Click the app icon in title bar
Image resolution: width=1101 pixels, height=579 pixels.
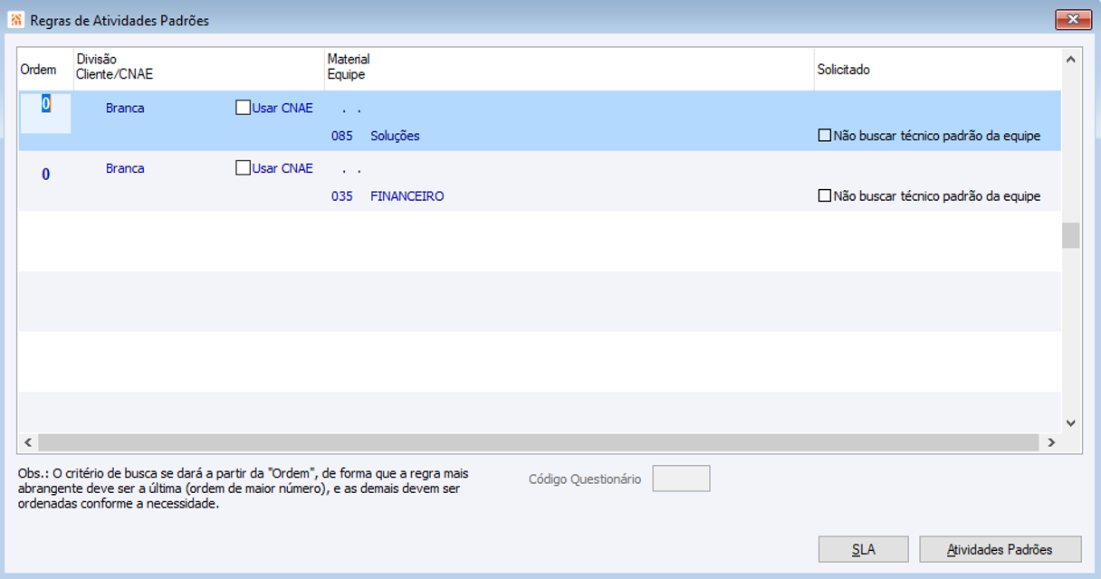pyautogui.click(x=16, y=20)
